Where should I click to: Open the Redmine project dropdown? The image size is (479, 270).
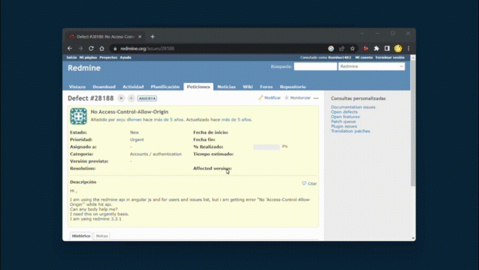[x=372, y=67]
